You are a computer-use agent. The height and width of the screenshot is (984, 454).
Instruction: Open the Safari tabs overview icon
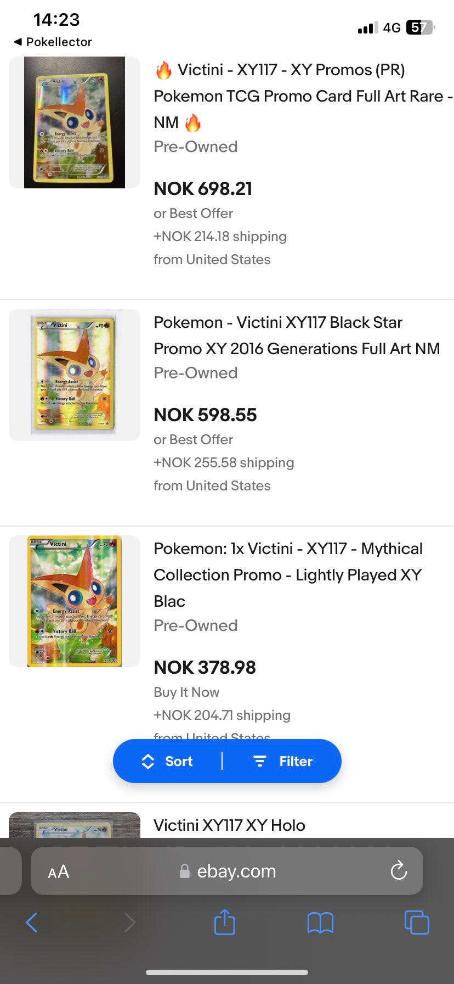(417, 923)
